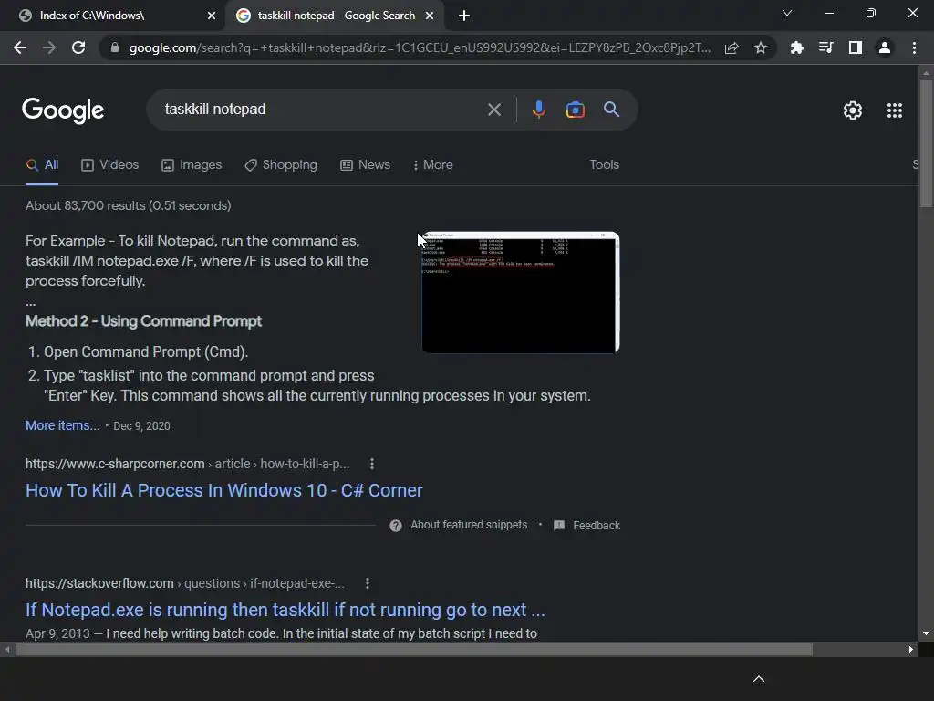Submit search with the magnifier icon
The width and height of the screenshot is (934, 701).
612,110
